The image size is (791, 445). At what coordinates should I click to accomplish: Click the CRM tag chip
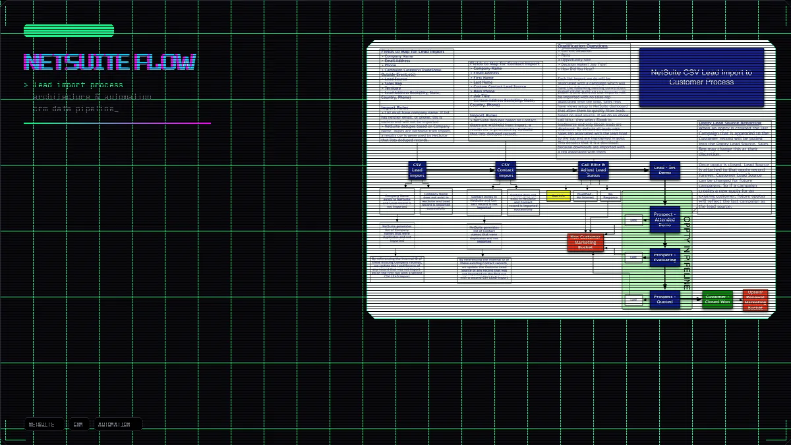click(78, 424)
